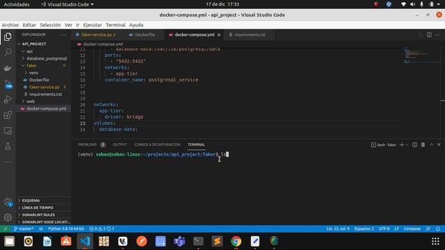Open Microsoft Teams from the dock

(179, 241)
